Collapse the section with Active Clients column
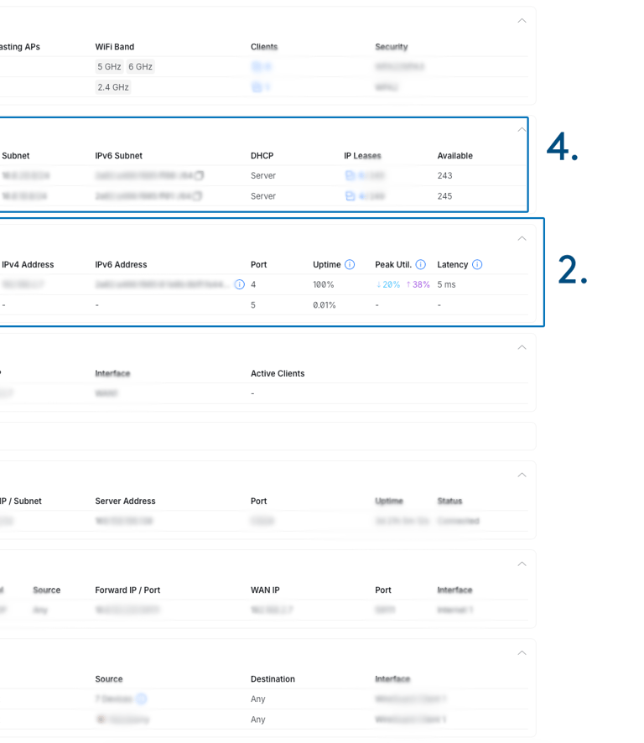The image size is (644, 743). pyautogui.click(x=522, y=347)
